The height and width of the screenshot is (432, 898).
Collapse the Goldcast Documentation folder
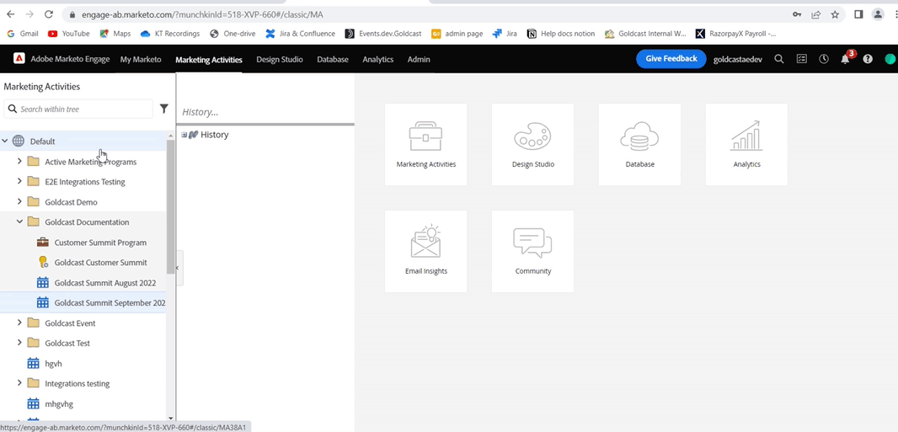coord(19,221)
